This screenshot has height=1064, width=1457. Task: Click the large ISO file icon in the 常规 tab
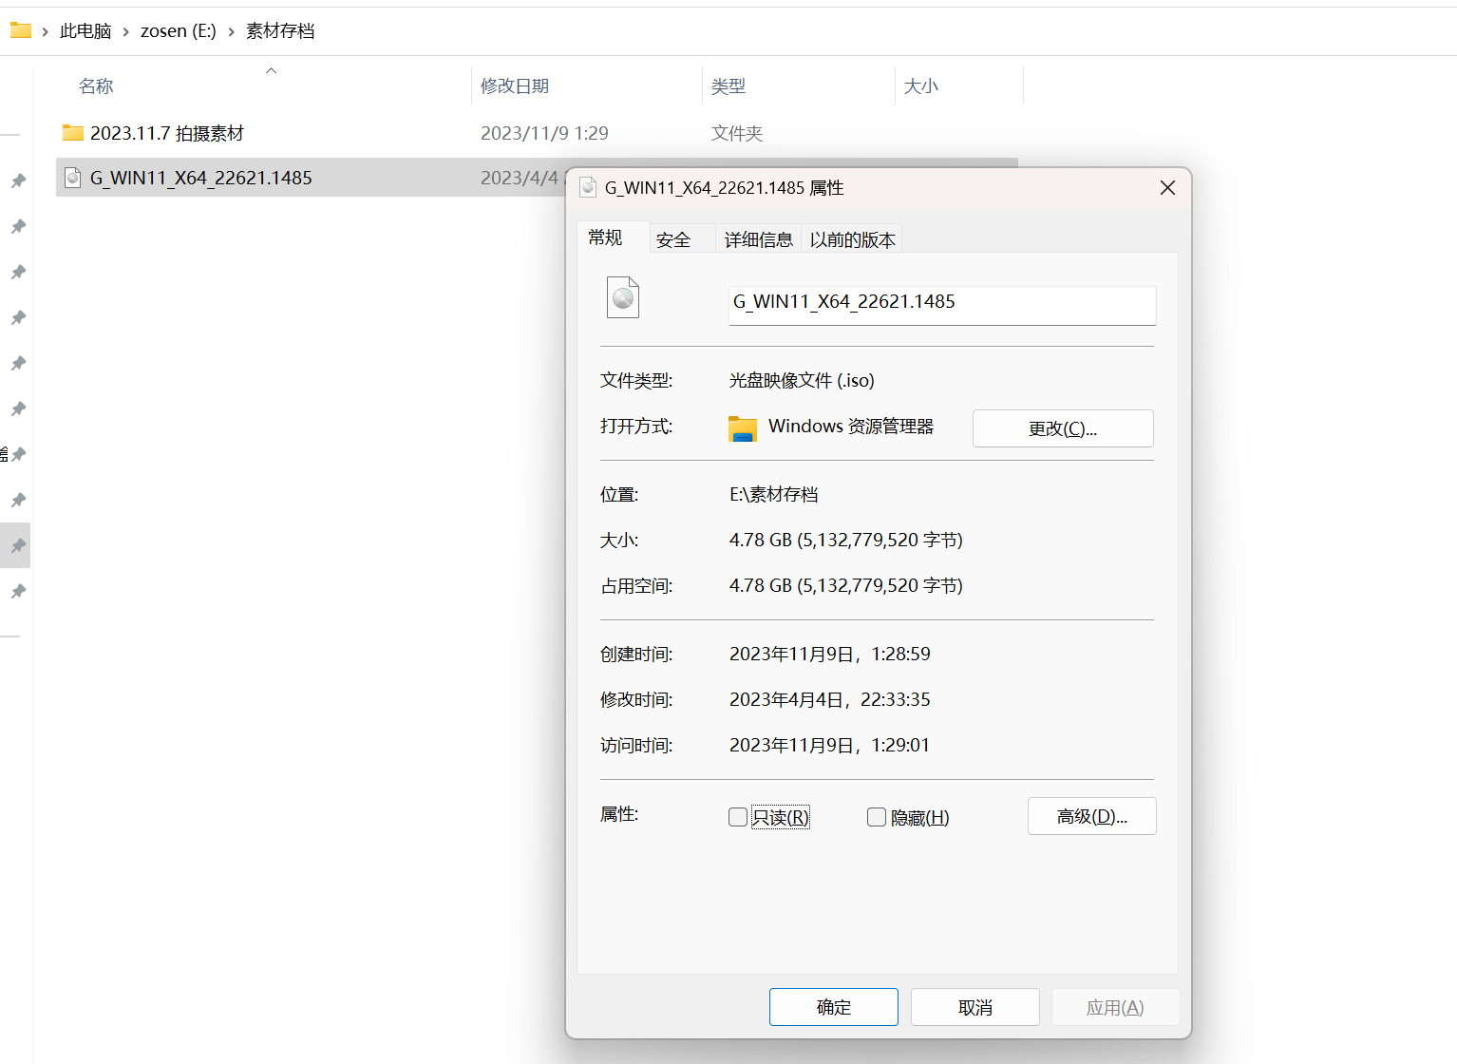tap(623, 297)
